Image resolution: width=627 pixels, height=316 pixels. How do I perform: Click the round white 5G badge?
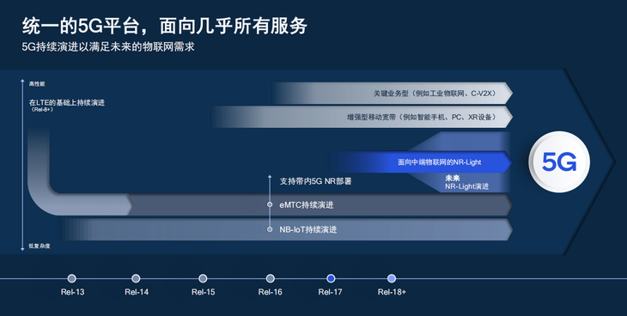tap(559, 162)
